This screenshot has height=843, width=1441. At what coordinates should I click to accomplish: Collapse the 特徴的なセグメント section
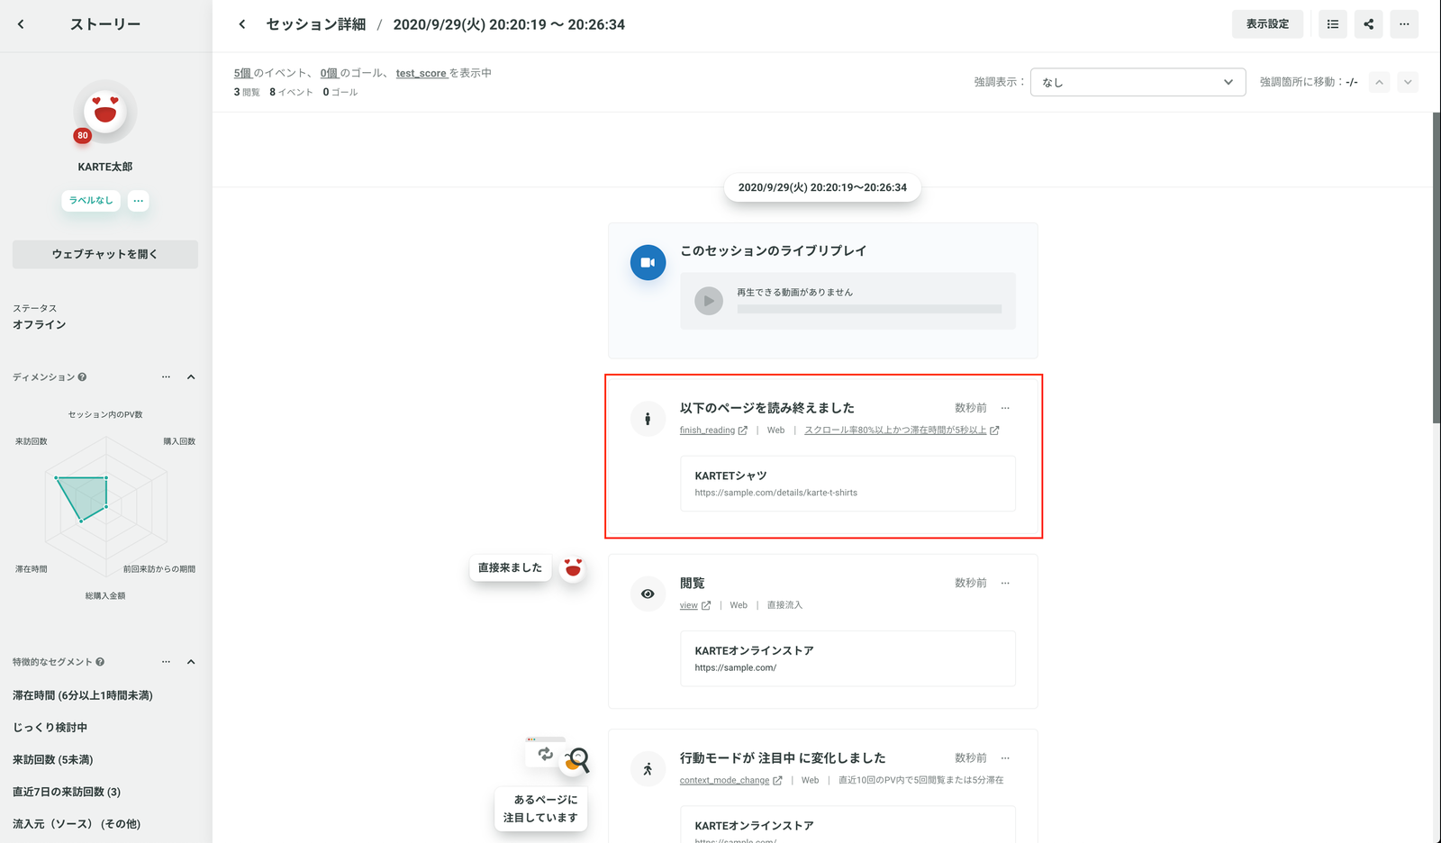pyautogui.click(x=191, y=662)
